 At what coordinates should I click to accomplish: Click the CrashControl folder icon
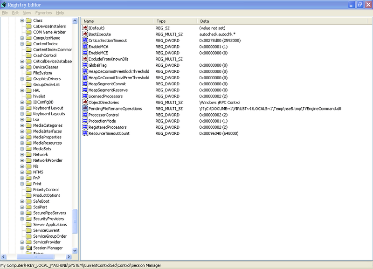28,55
